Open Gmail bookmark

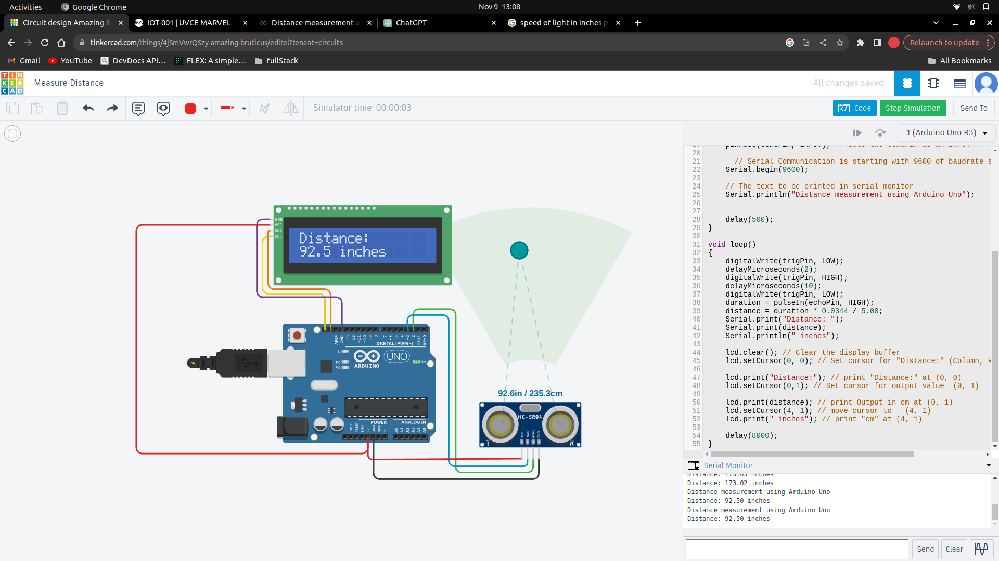point(24,61)
